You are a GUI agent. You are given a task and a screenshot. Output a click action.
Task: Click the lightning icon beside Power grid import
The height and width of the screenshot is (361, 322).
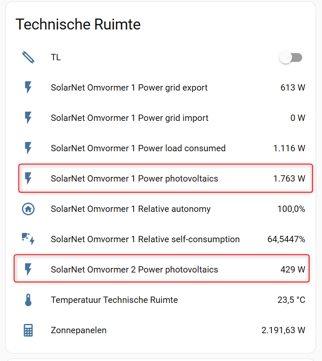point(28,118)
